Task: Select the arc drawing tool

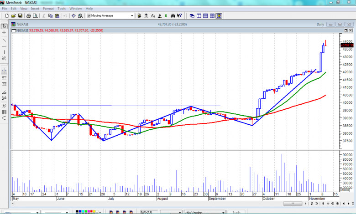Action: (4, 118)
